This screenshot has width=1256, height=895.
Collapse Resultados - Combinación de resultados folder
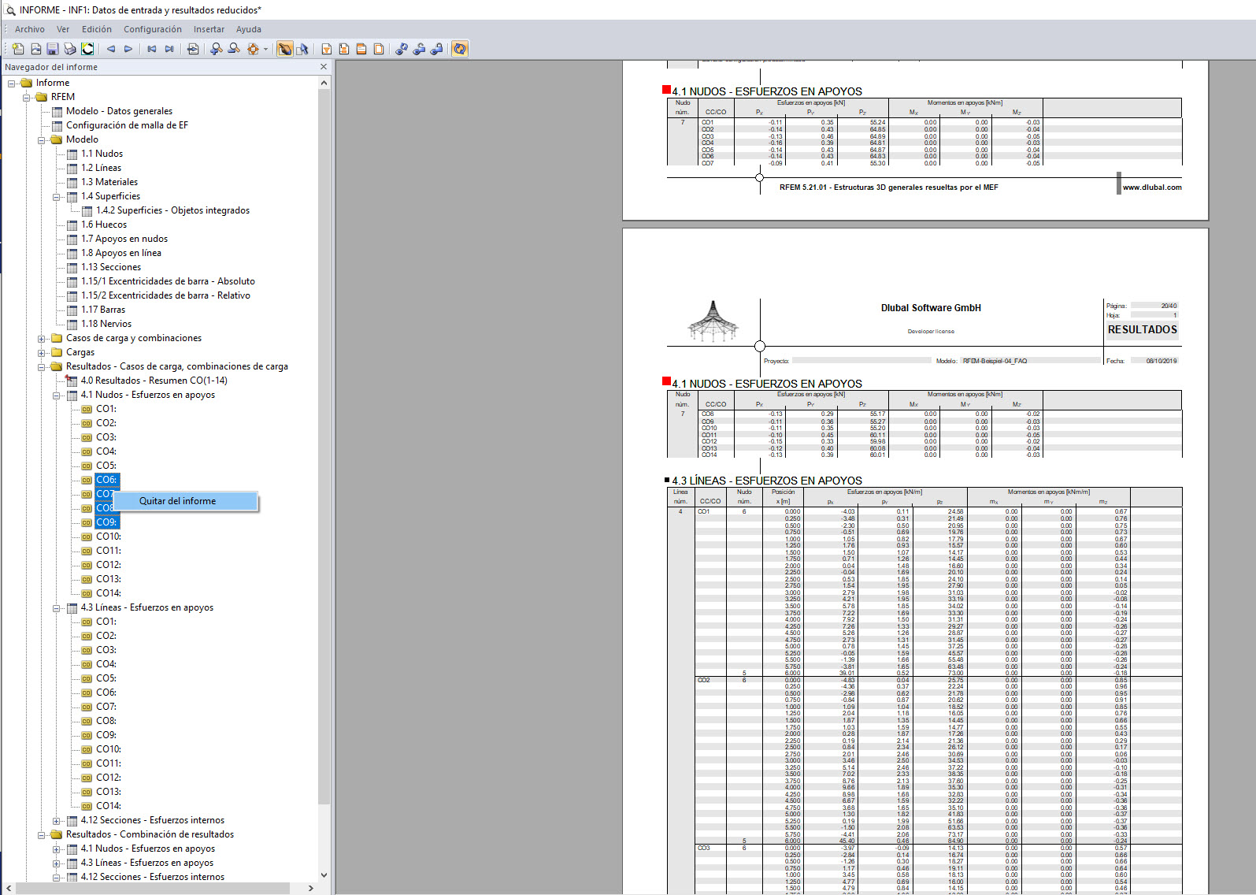click(42, 834)
